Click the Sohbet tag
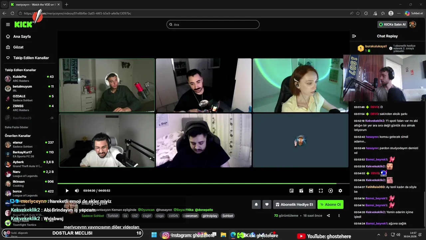 [x=228, y=216]
